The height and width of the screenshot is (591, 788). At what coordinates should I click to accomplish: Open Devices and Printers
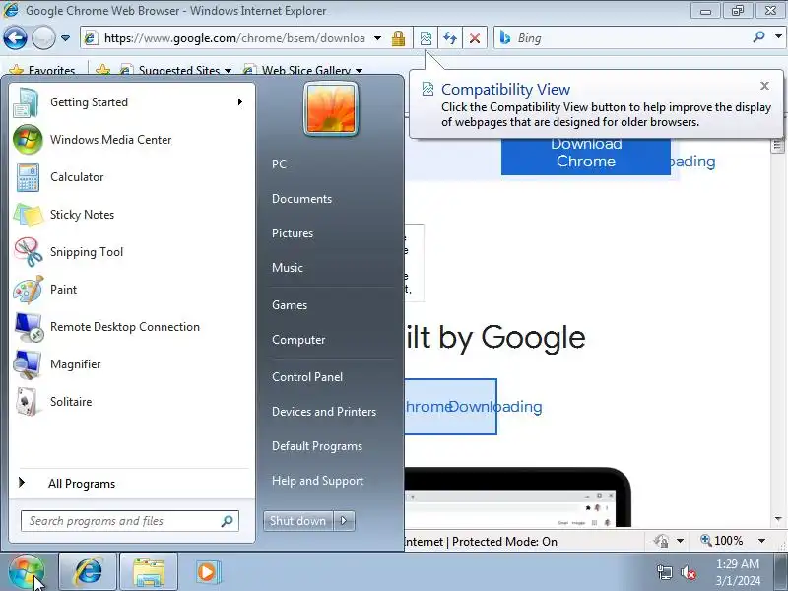324,412
